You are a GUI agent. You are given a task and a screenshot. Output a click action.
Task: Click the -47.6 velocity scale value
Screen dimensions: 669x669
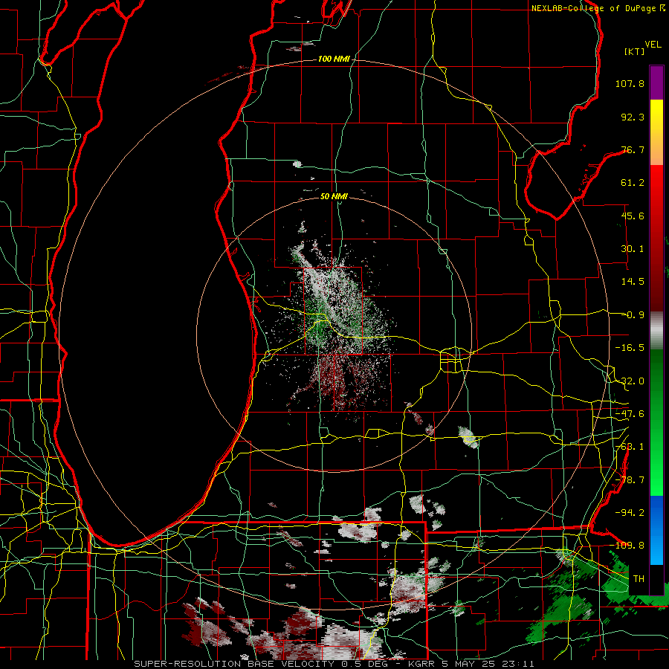click(630, 414)
